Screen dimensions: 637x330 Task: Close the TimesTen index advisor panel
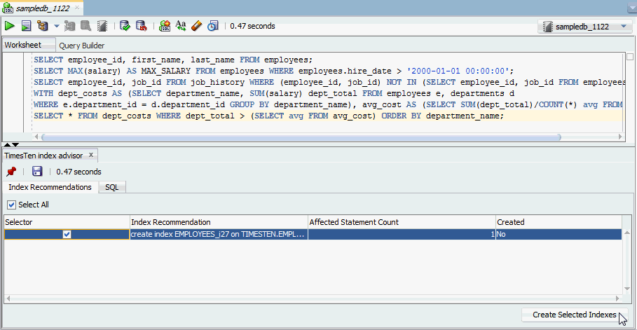coord(91,155)
